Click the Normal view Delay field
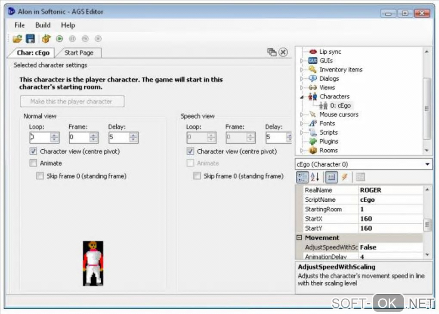 [119, 137]
